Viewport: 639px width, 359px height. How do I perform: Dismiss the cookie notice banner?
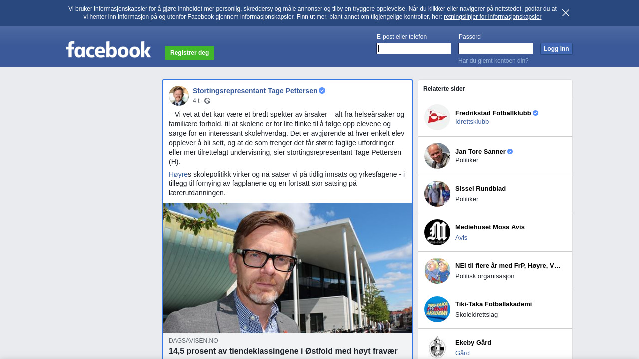[566, 13]
